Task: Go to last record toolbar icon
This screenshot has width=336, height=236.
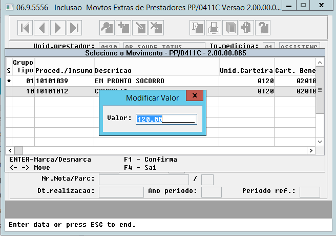Action: 74,28
